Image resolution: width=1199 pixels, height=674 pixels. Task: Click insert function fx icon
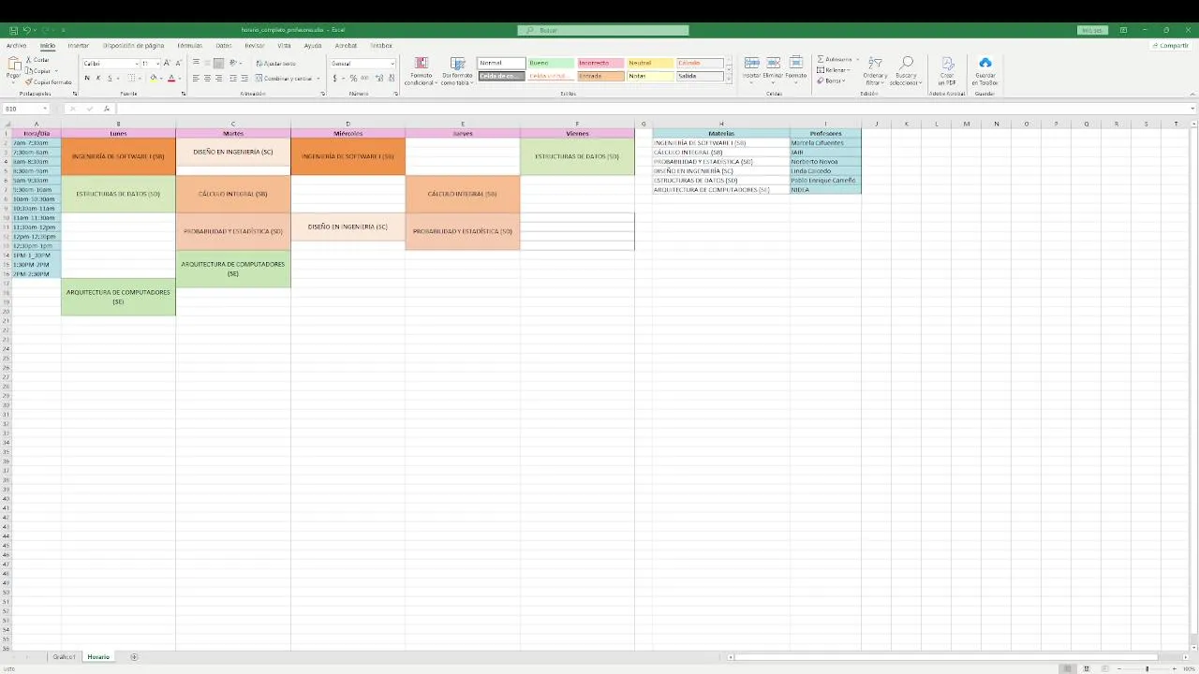107,109
